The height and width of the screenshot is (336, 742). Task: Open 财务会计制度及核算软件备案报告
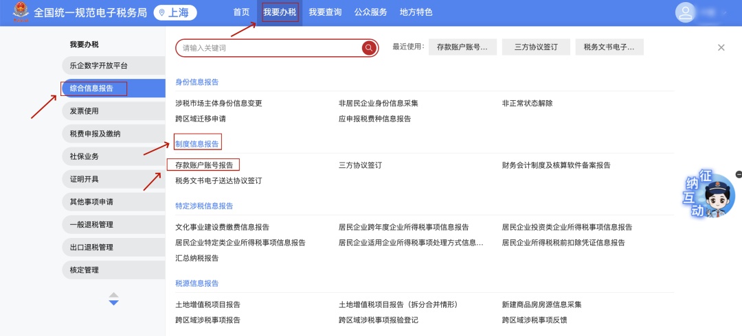click(x=556, y=165)
